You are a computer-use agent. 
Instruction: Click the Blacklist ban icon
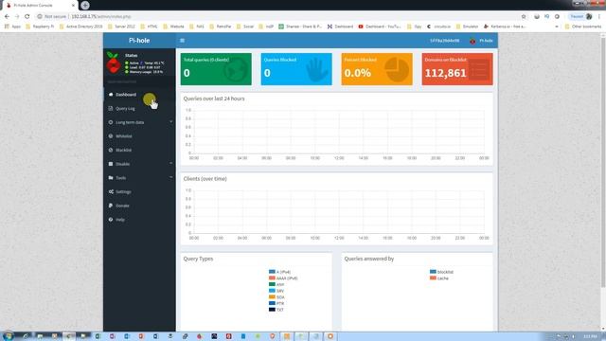click(x=111, y=150)
